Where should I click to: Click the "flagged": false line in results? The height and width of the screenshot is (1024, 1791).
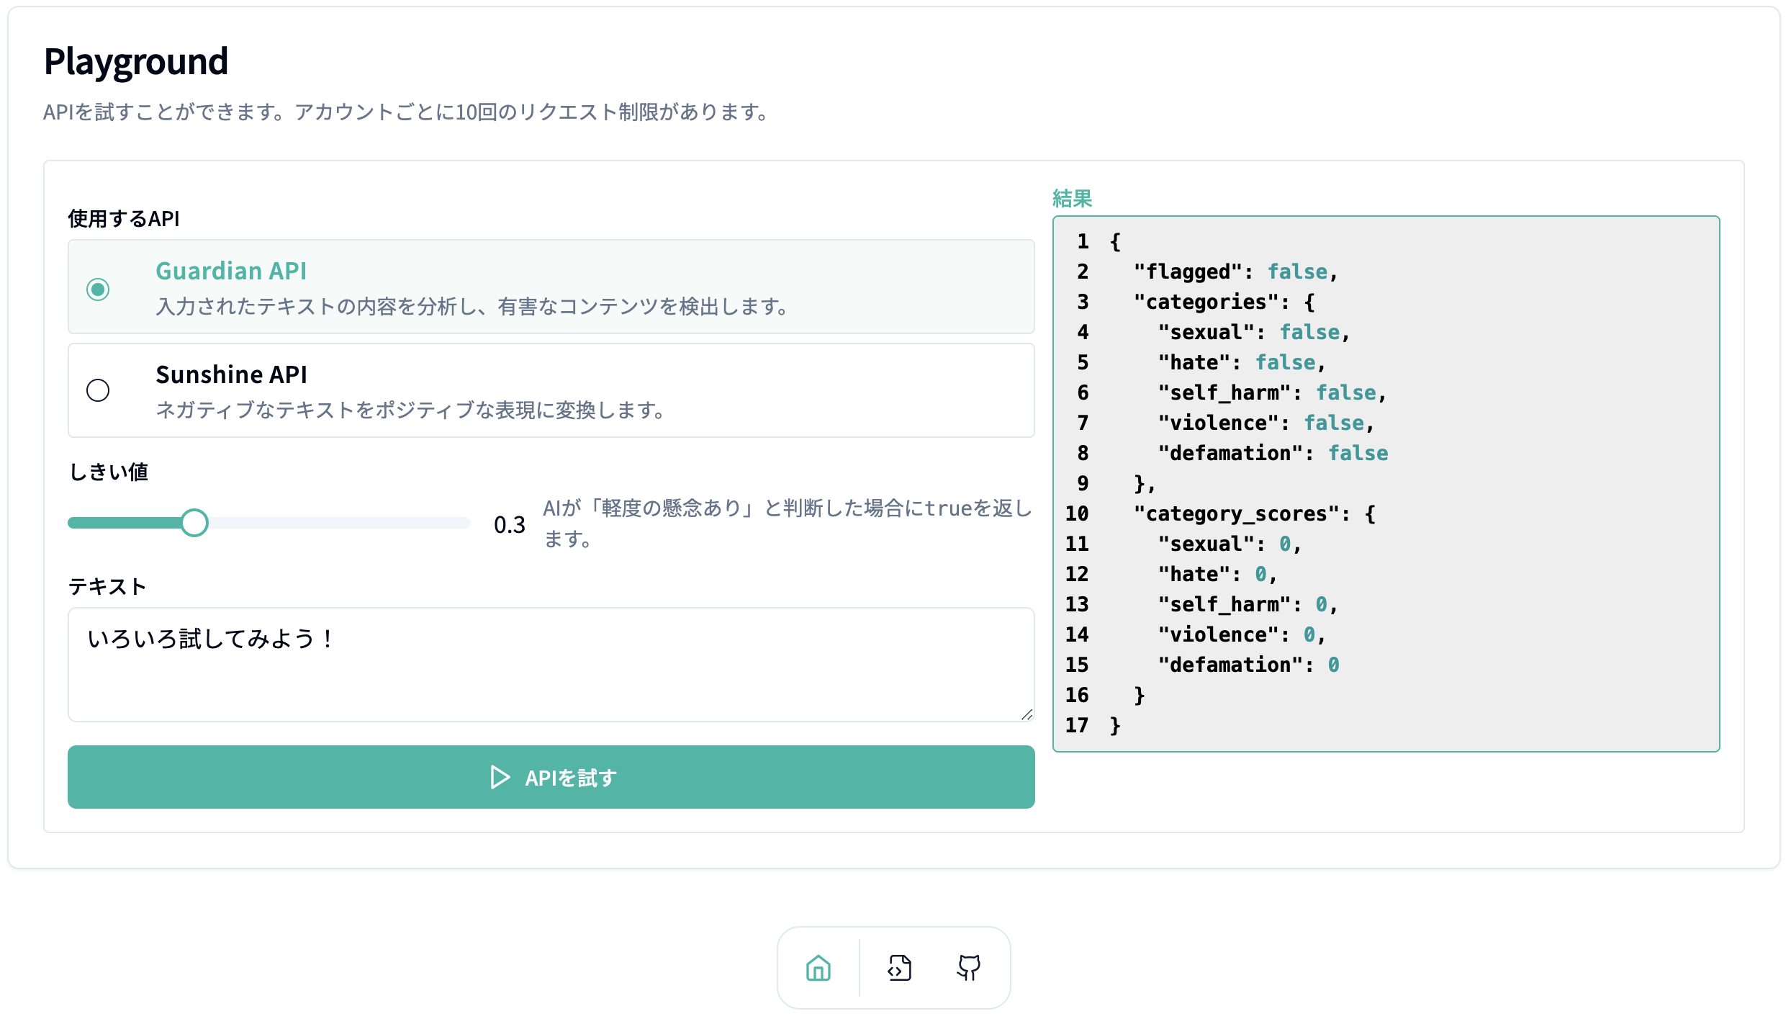[x=1235, y=271]
